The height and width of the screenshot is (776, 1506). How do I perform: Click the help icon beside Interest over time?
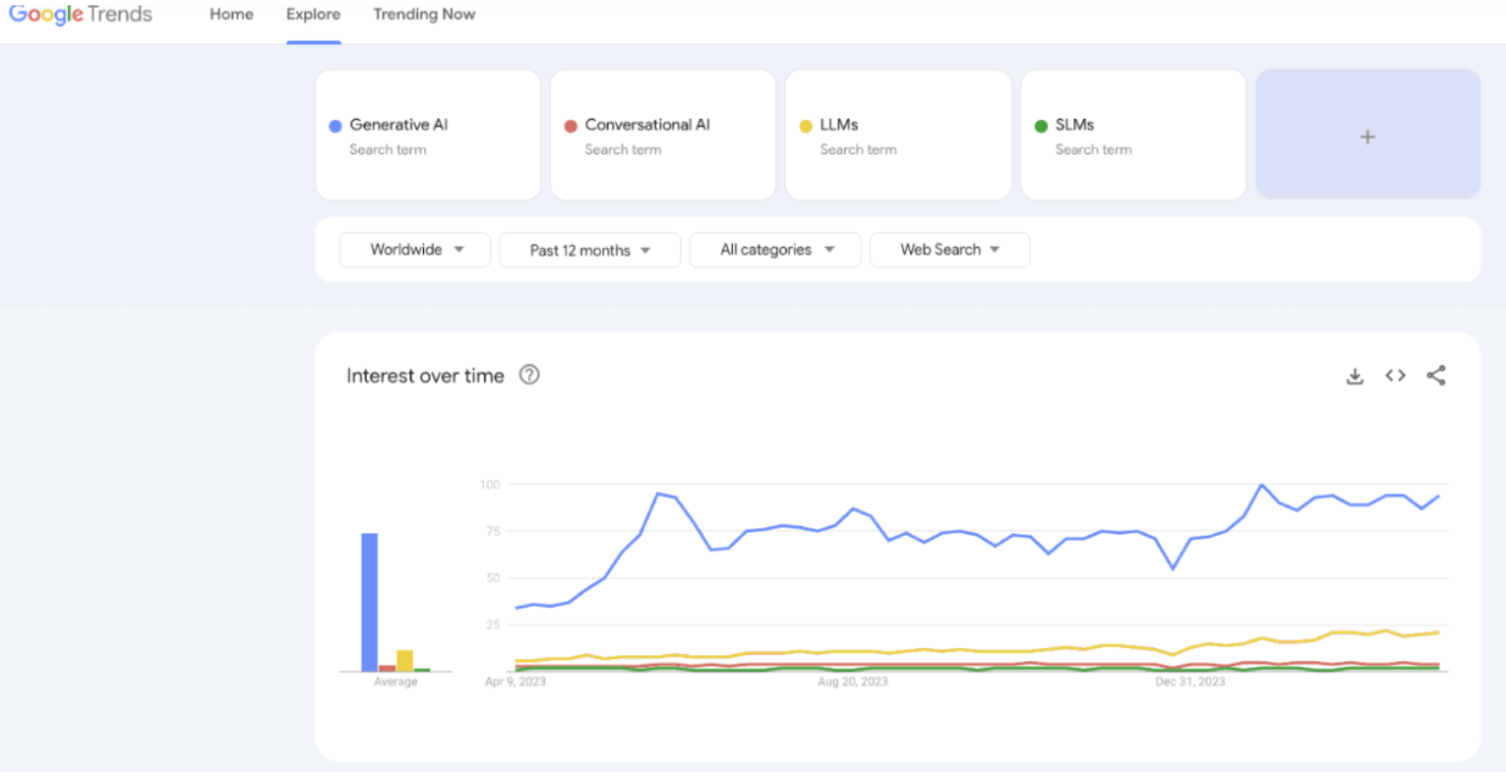530,375
